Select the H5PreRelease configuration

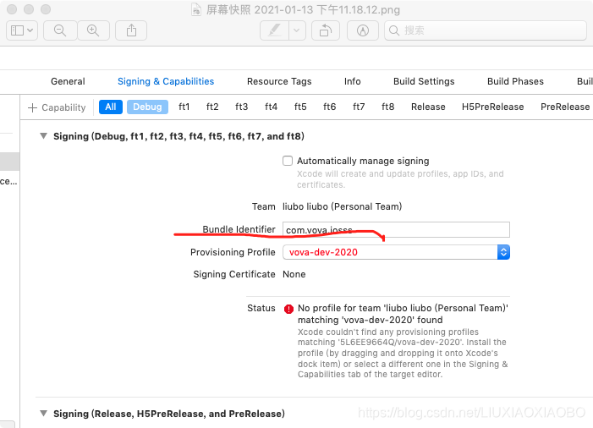(x=493, y=107)
